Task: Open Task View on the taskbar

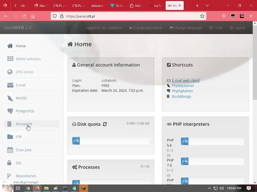Action: pos(18,188)
